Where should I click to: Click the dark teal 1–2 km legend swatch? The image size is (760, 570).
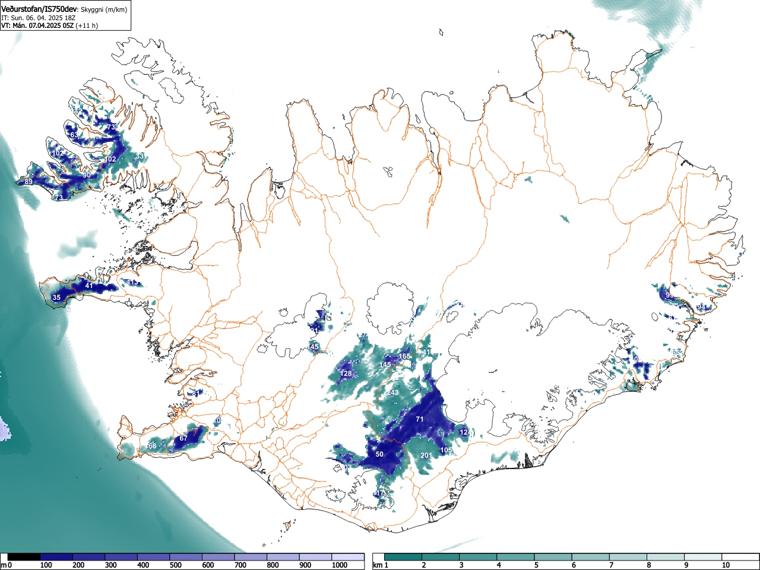(404, 557)
